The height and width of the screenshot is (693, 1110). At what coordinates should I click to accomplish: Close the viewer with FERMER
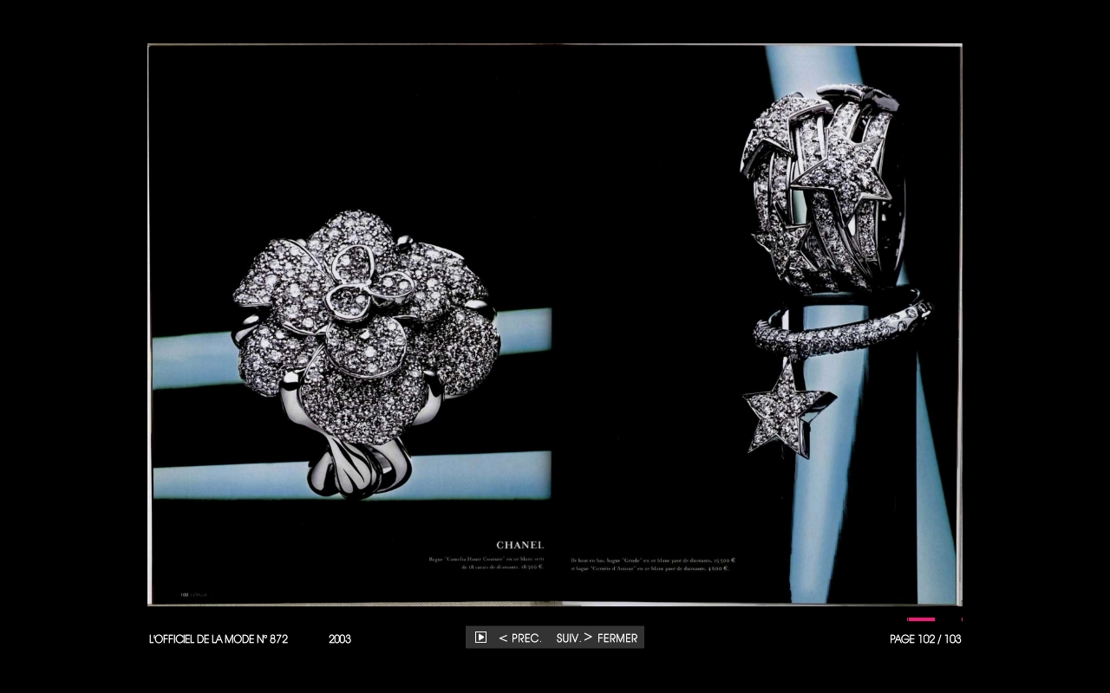pos(617,638)
